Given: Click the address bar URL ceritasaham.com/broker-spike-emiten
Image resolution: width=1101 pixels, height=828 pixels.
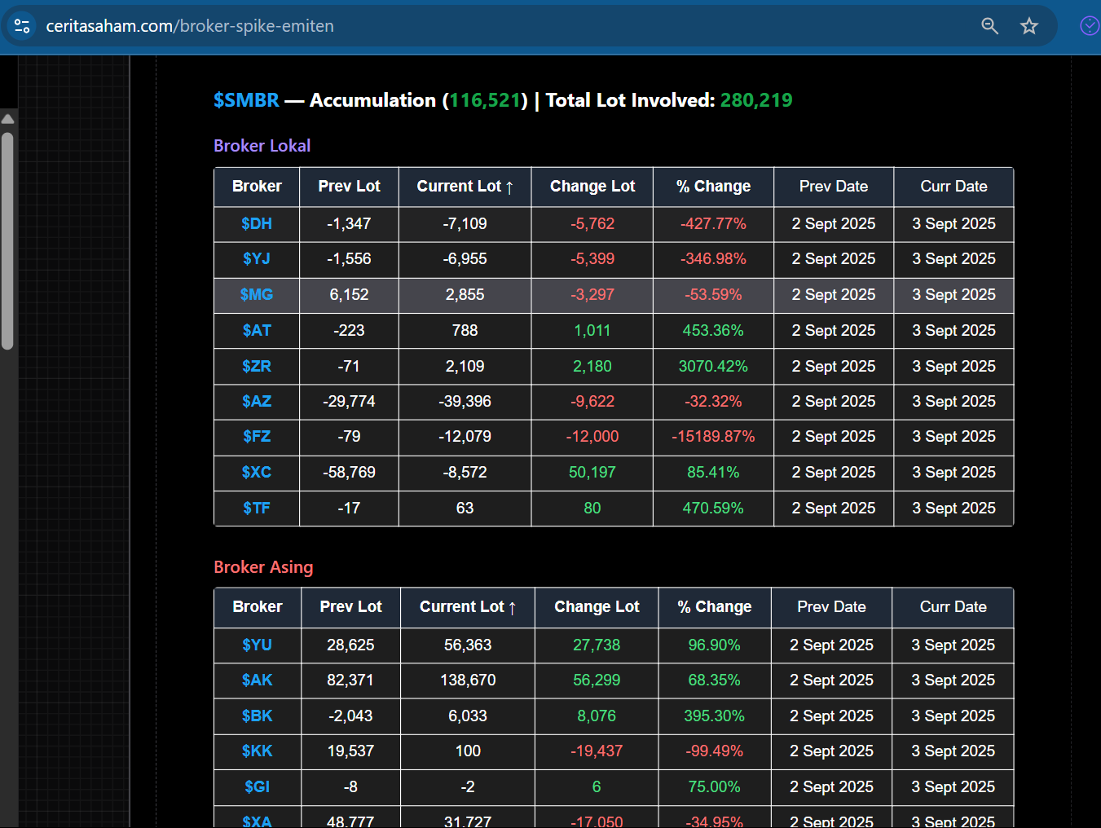Looking at the screenshot, I should tap(190, 26).
